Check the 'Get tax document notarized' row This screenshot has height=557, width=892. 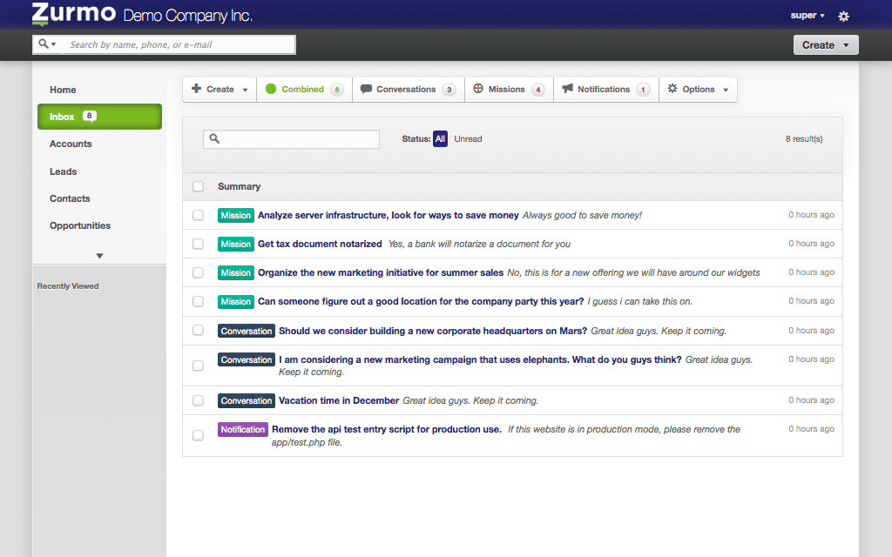coord(198,244)
